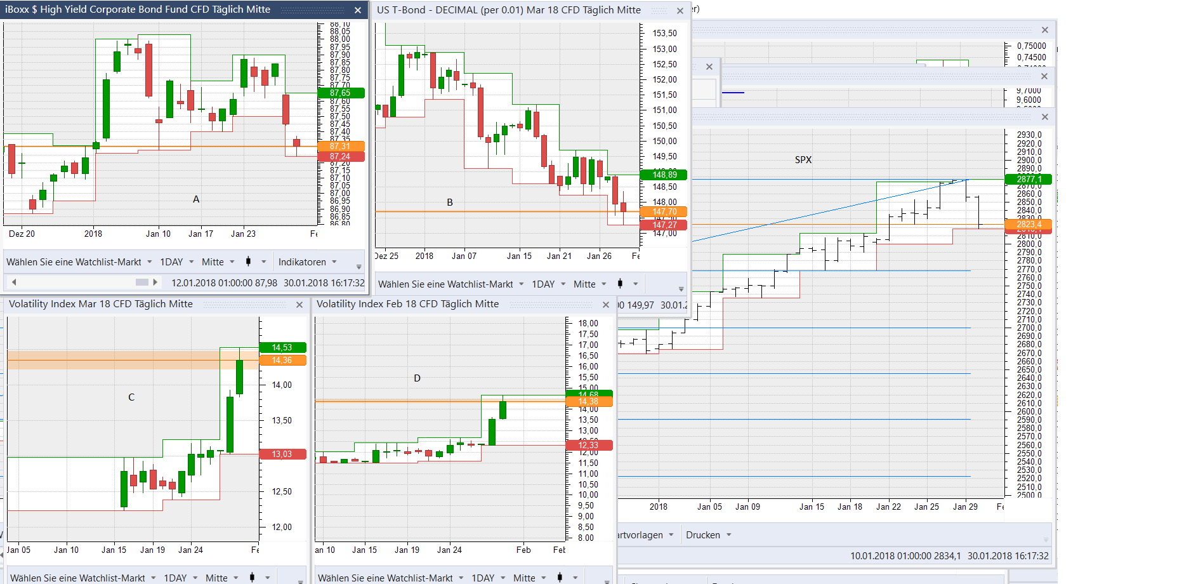Open toolbar overflow arrow in US T-Bond window

tap(681, 289)
